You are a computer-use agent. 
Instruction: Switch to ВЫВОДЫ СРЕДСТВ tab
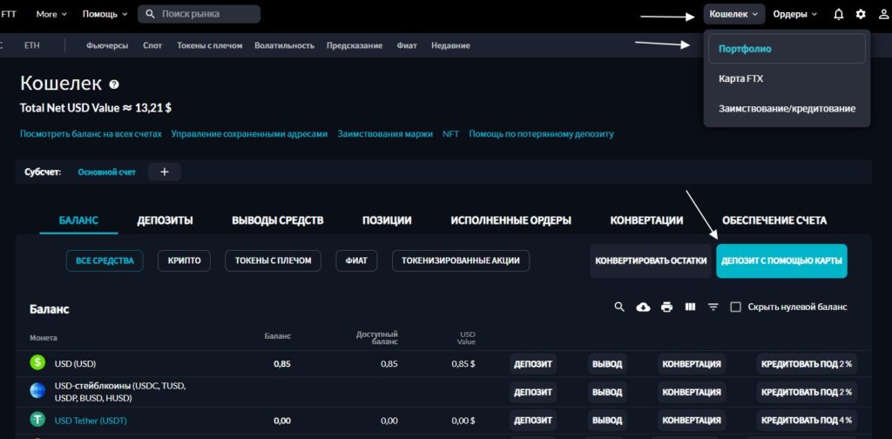[278, 220]
